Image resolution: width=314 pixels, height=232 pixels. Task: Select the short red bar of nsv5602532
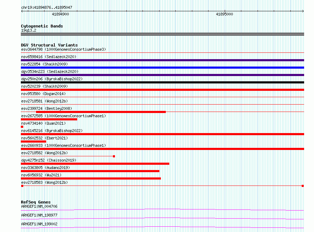[34, 142]
